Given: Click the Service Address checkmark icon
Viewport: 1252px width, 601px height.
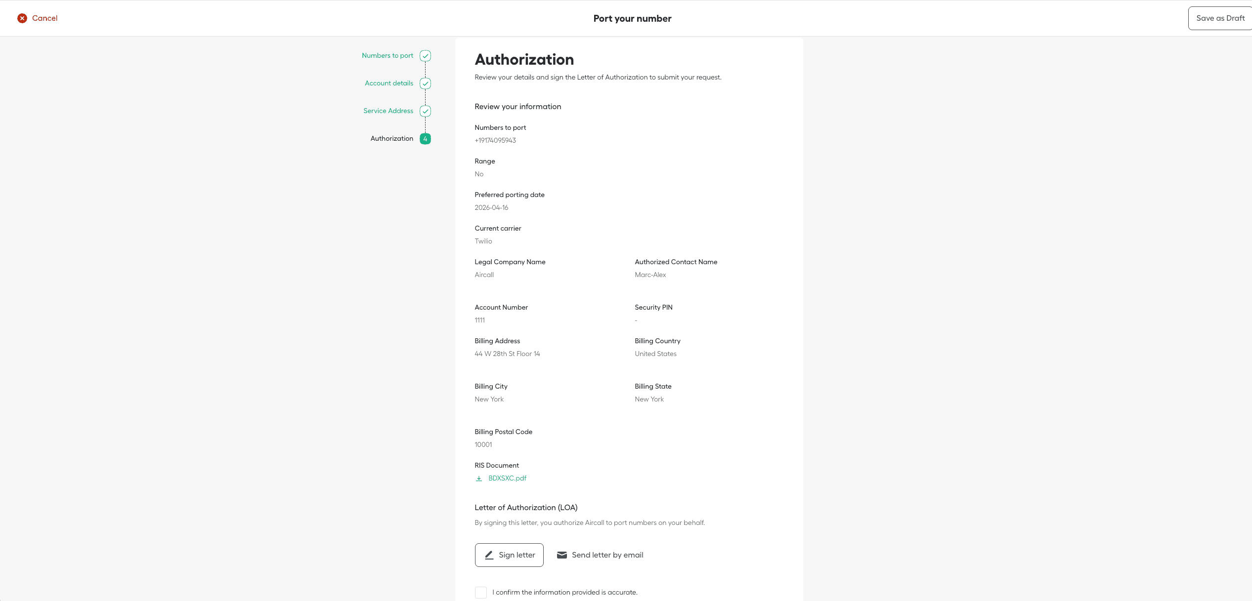Looking at the screenshot, I should (x=425, y=111).
